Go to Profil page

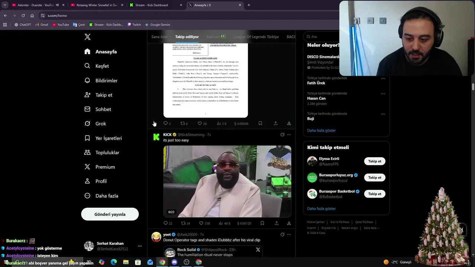coord(95,181)
